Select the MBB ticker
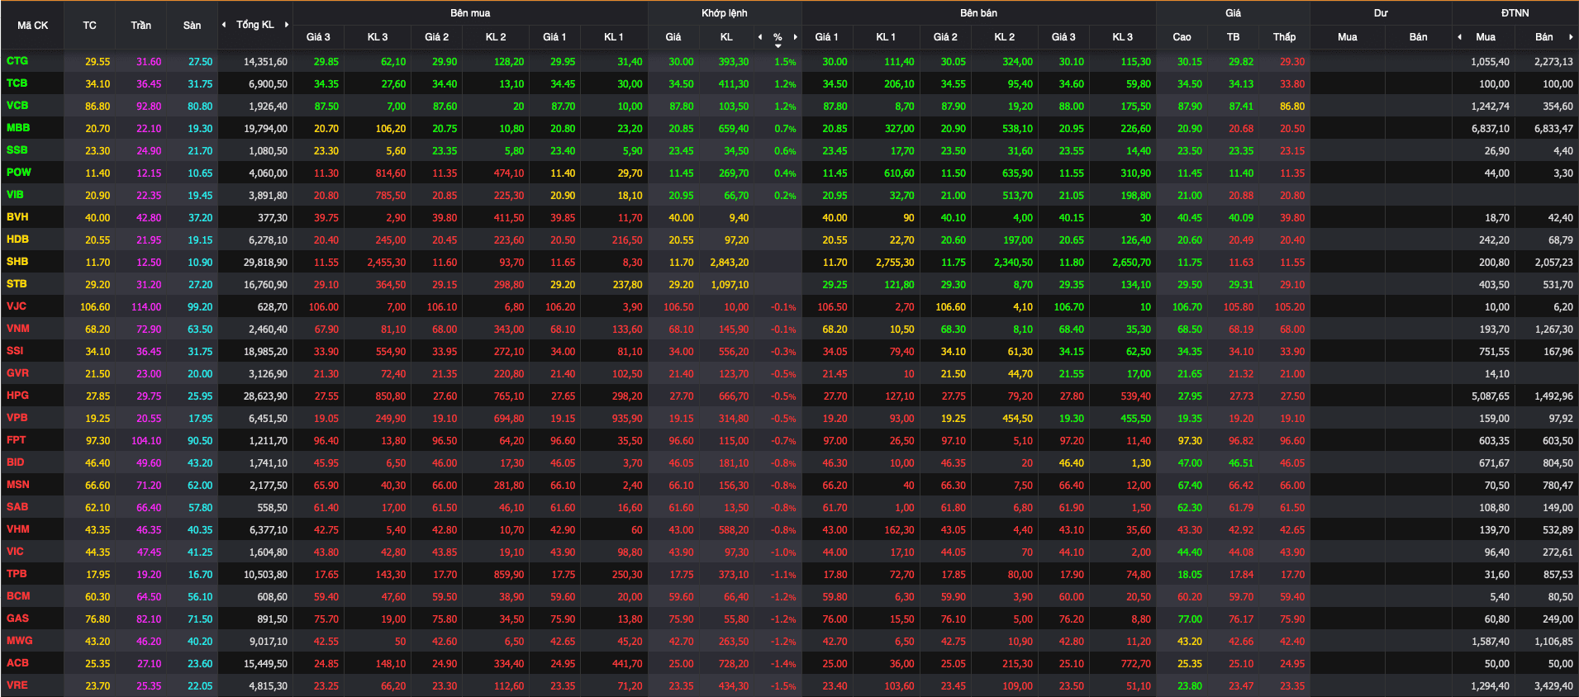The width and height of the screenshot is (1579, 697). pyautogui.click(x=18, y=128)
